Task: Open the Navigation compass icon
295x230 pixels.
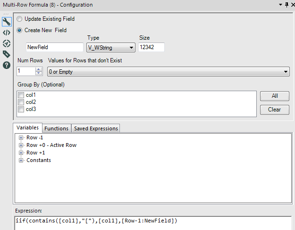Action: pyautogui.click(x=7, y=43)
